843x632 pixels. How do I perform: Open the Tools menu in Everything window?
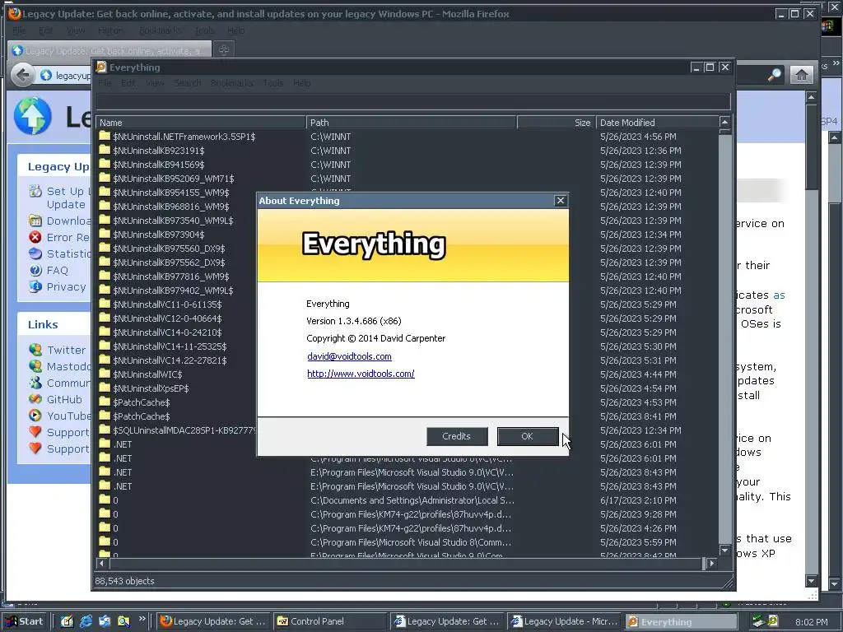pyautogui.click(x=273, y=83)
